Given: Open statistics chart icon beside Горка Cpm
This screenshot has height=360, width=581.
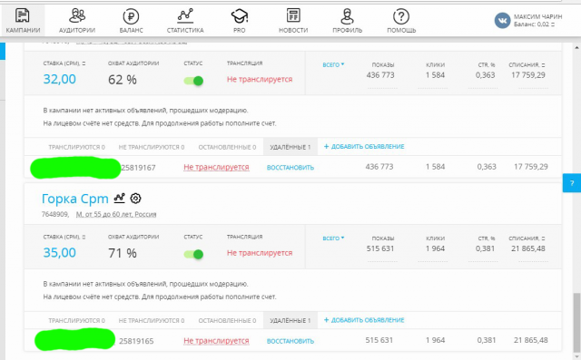Looking at the screenshot, I should 119,199.
